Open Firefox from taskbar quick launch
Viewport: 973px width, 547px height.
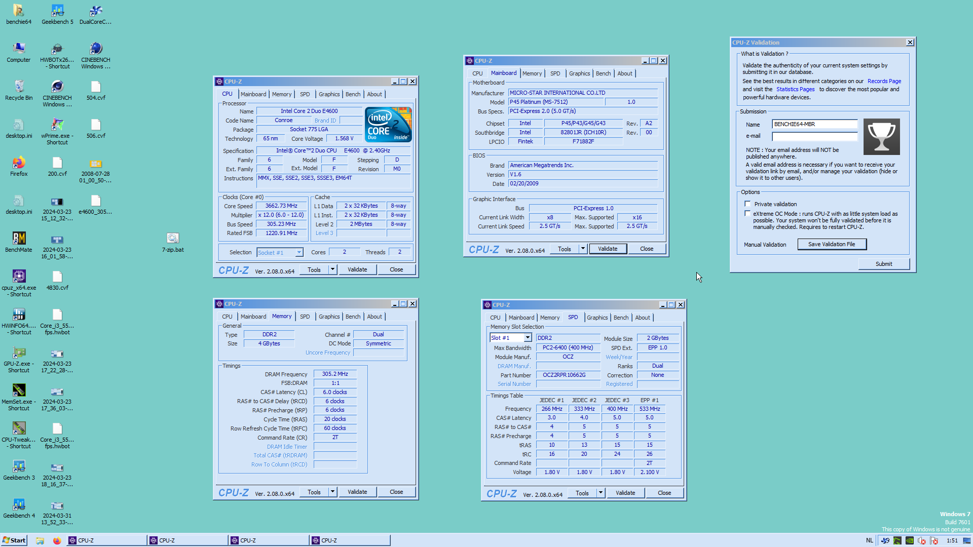[57, 540]
